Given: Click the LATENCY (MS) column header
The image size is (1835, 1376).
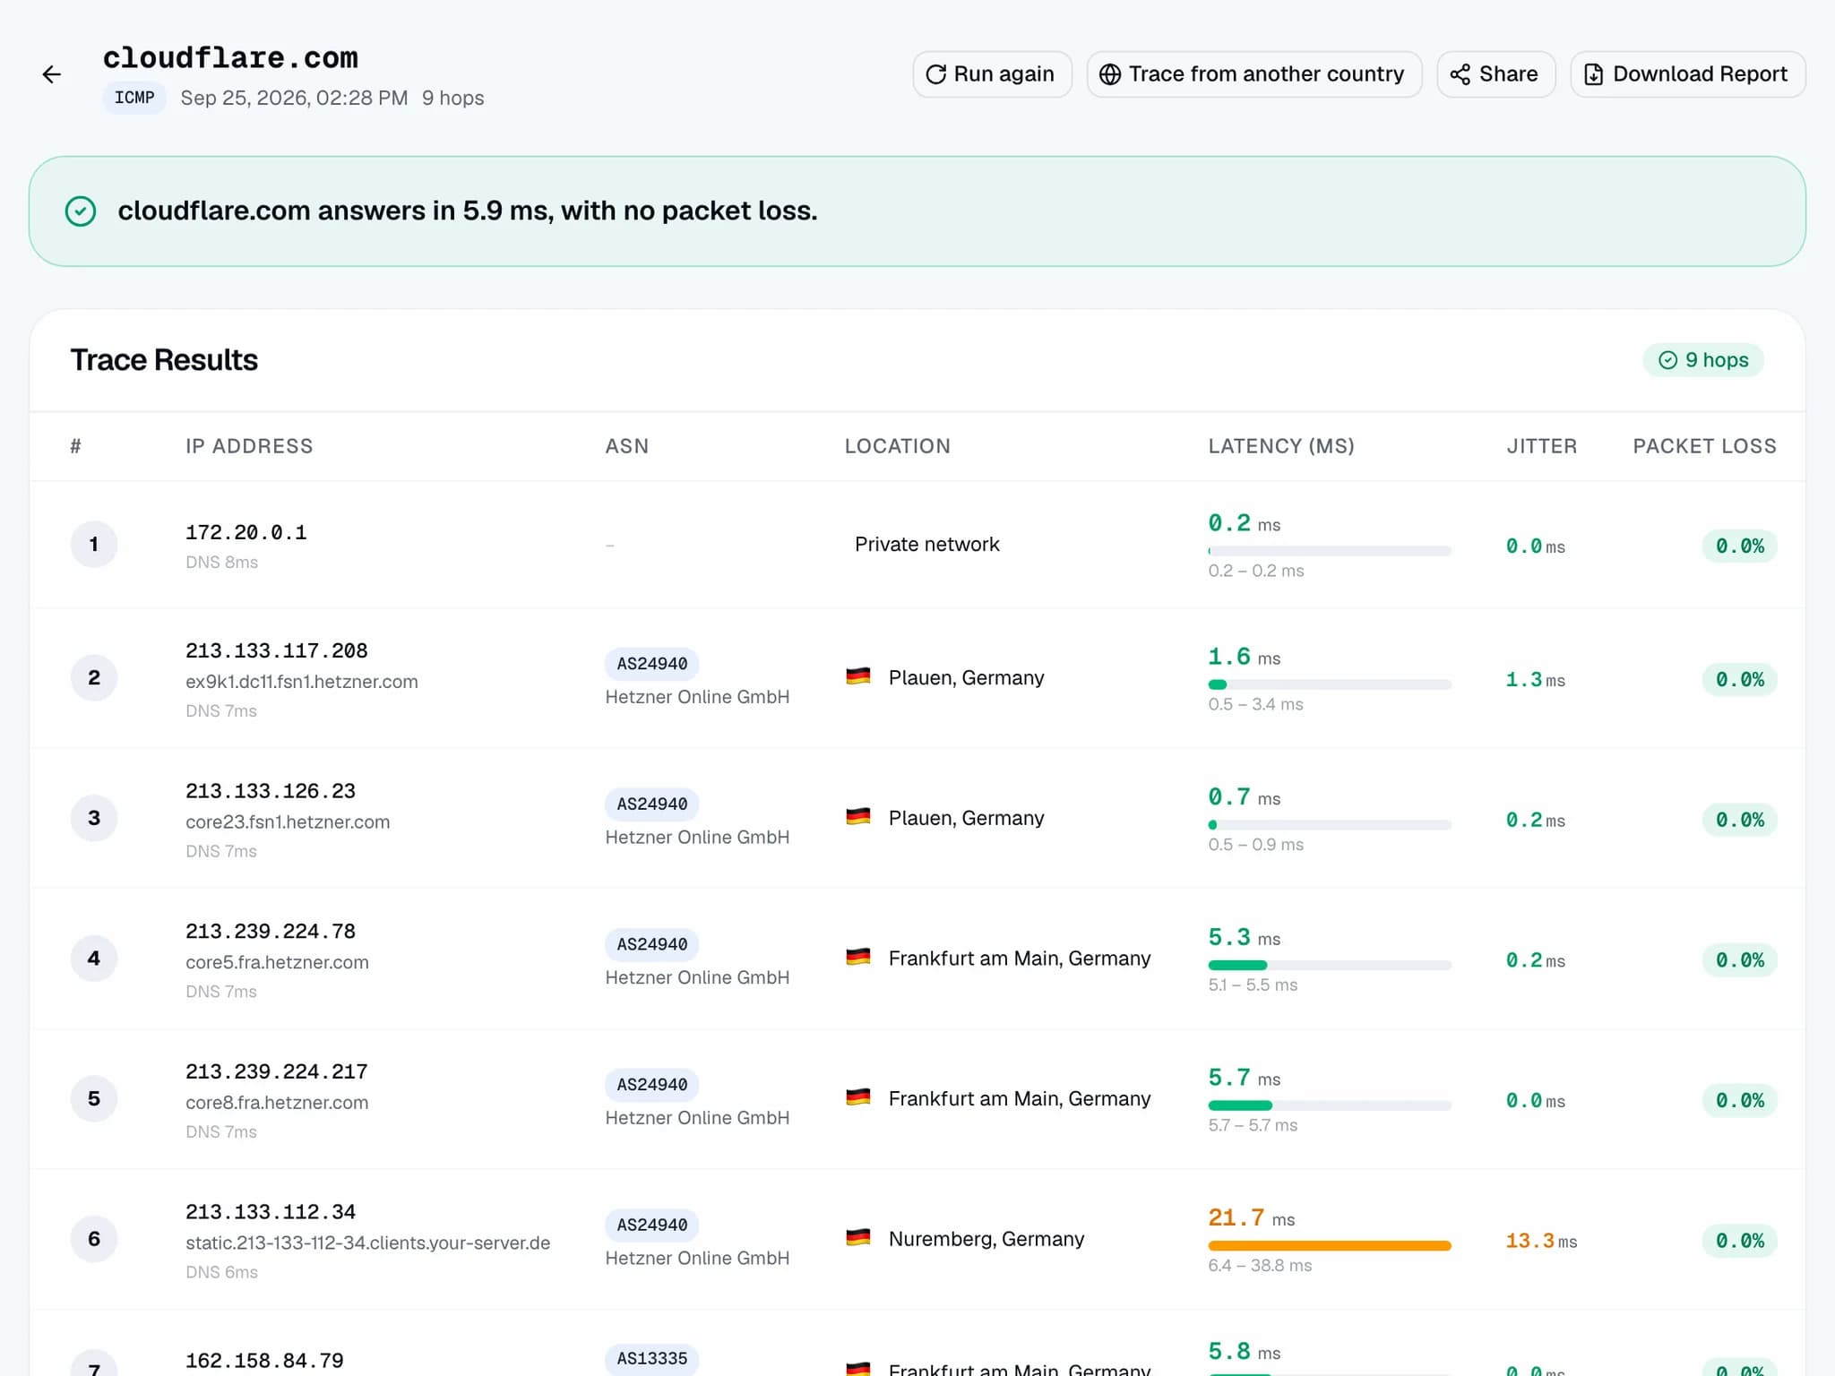Looking at the screenshot, I should (1281, 446).
